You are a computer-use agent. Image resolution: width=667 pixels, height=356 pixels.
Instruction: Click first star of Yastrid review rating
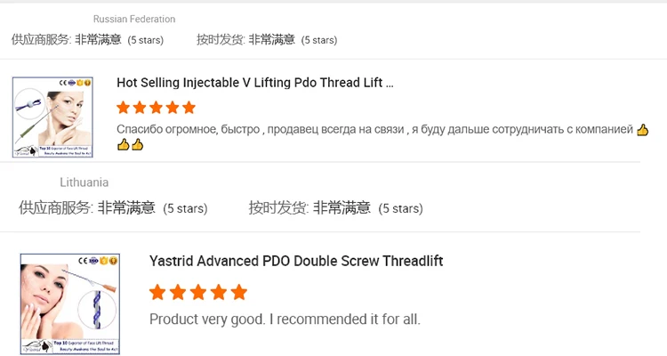[158, 292]
